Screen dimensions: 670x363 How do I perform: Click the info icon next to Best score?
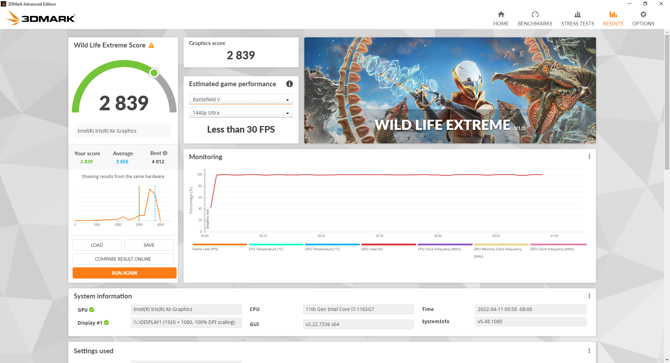(x=165, y=153)
